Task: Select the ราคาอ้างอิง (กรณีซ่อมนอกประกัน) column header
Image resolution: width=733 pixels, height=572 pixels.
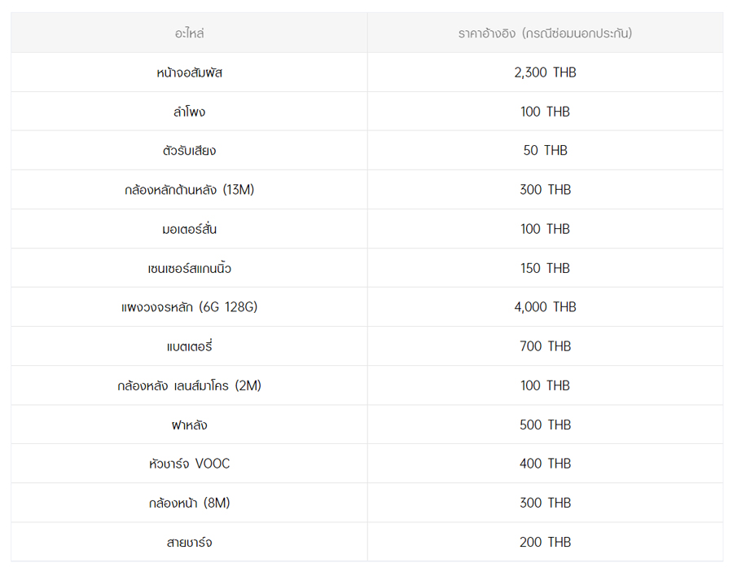Action: [545, 33]
